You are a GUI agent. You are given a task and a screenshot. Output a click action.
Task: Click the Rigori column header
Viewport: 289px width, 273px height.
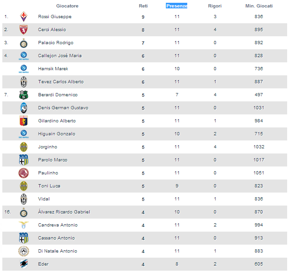coord(215,6)
